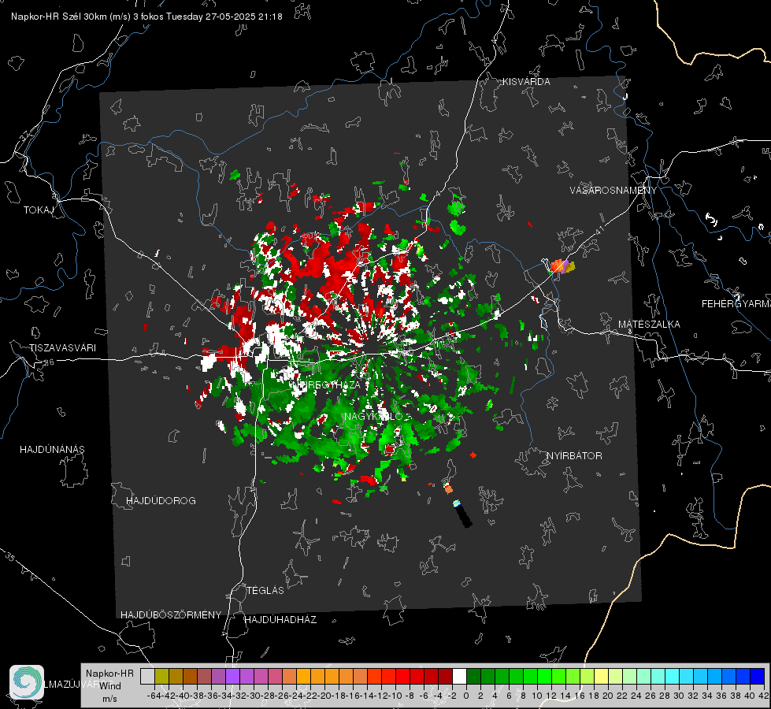Image resolution: width=771 pixels, height=709 pixels.
Task: Click the MÁTÉSZALKA city label
Action: click(649, 325)
